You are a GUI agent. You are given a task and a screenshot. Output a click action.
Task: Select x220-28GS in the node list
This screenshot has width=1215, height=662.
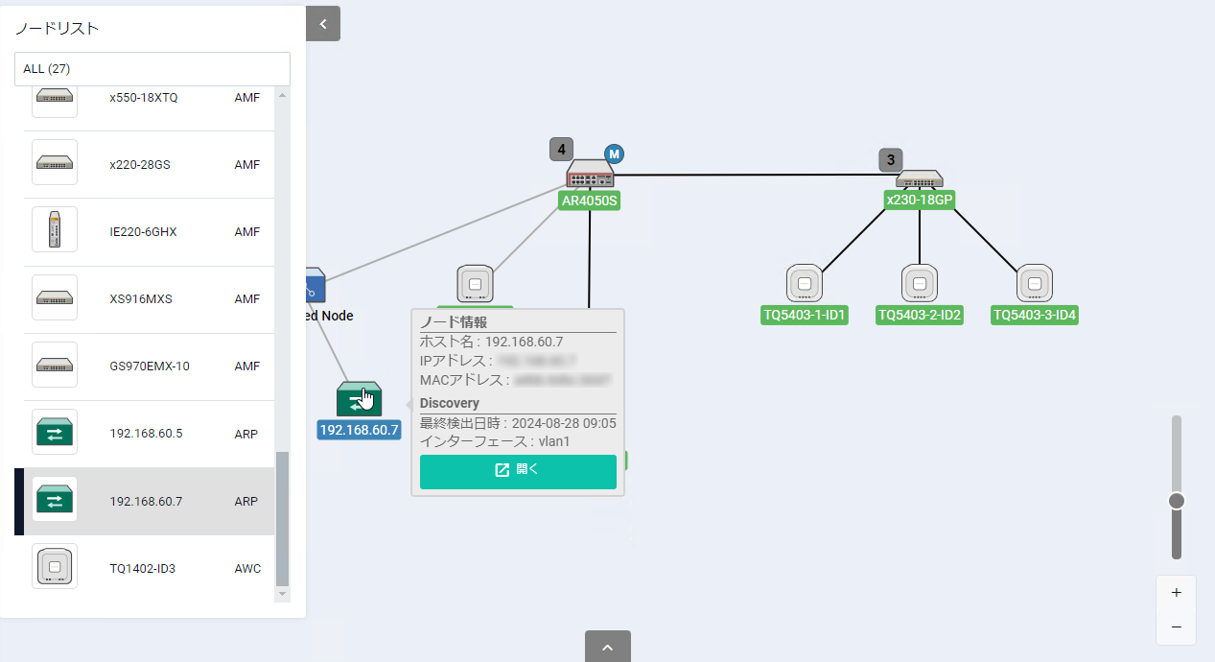point(140,165)
